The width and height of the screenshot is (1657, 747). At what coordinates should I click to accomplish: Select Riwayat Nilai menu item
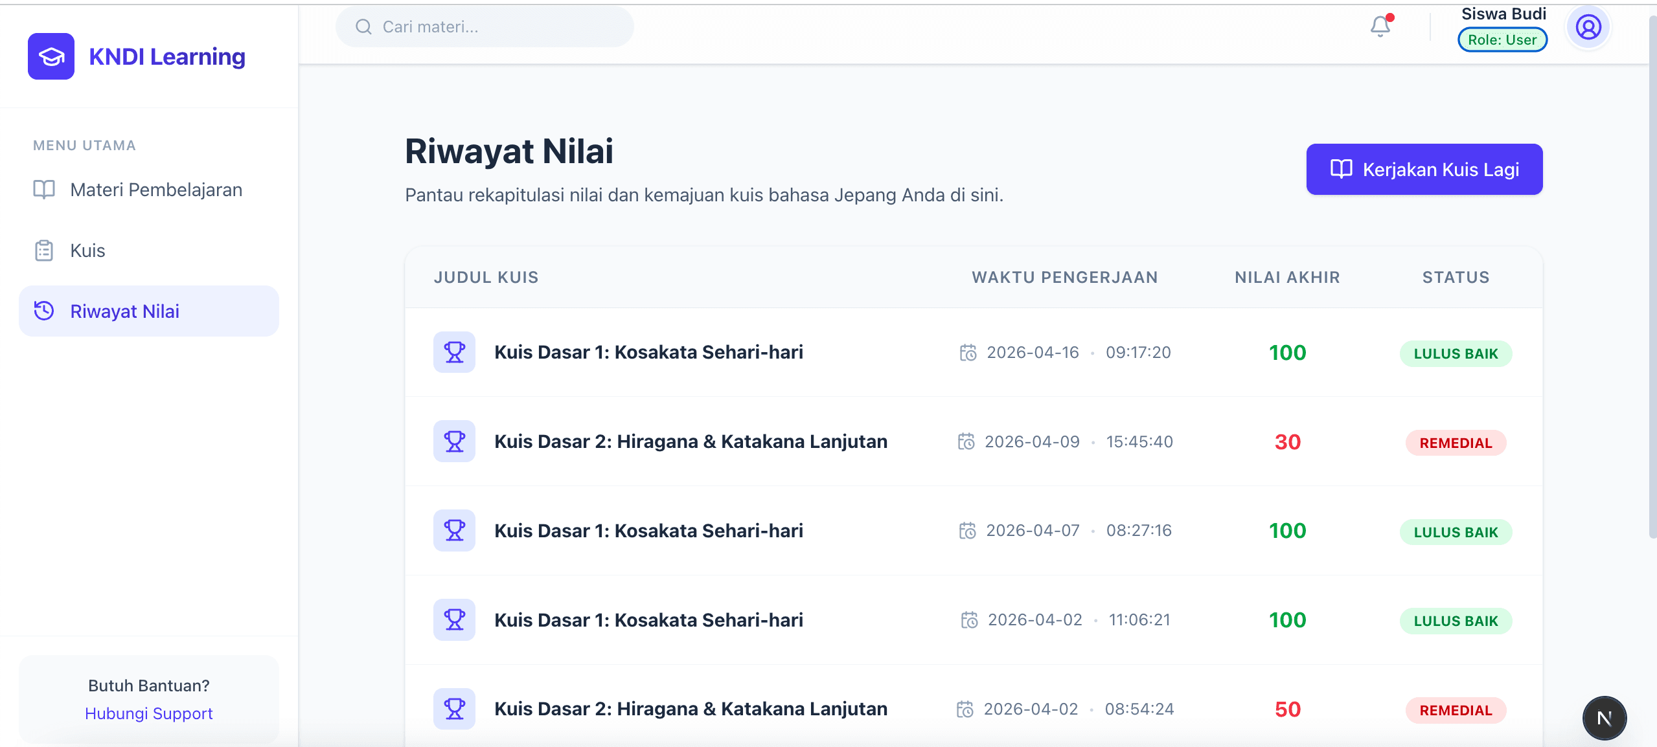(149, 311)
